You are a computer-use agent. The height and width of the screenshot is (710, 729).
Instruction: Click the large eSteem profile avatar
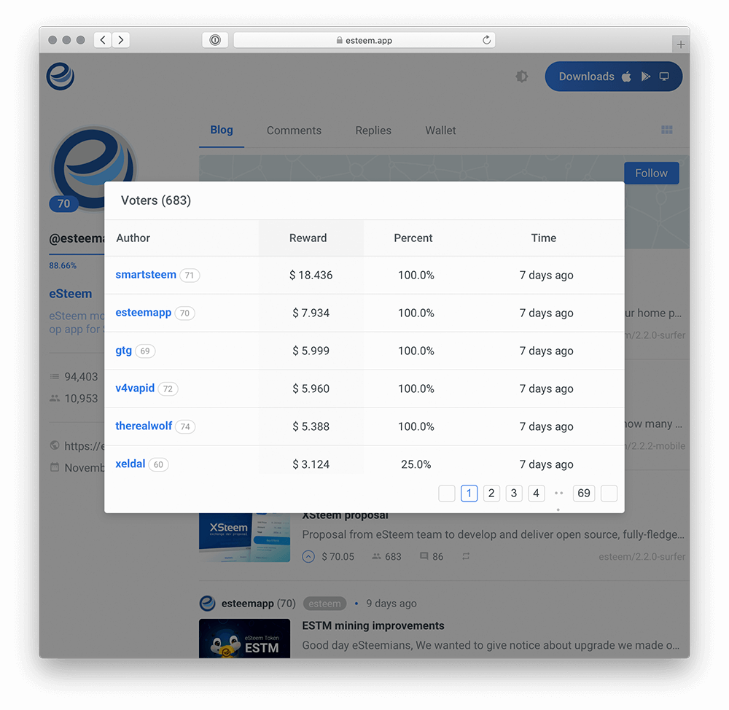[x=94, y=168]
